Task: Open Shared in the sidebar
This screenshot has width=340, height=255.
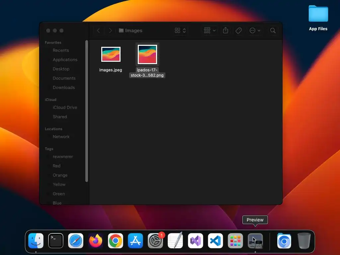Action: pos(60,117)
